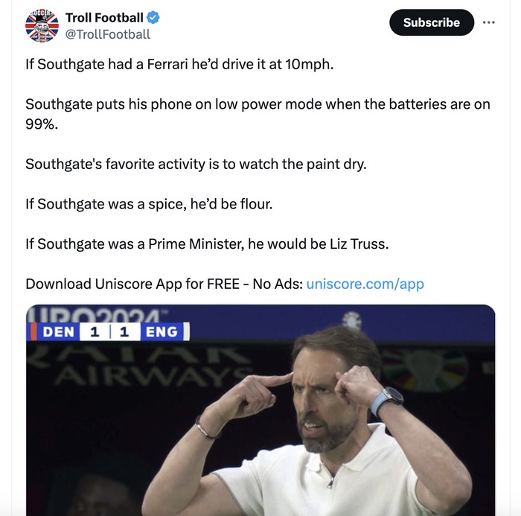The height and width of the screenshot is (516, 521).
Task: Click the blue verified badge
Action: 153,17
